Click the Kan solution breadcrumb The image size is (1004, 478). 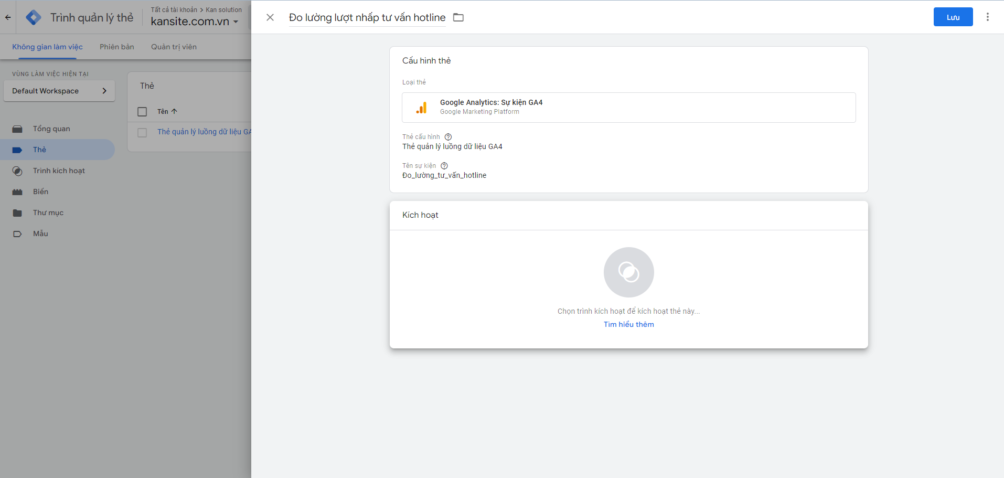click(224, 9)
